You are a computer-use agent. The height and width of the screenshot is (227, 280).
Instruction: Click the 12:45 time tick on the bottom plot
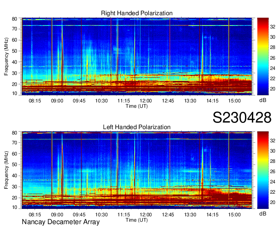[168, 215]
